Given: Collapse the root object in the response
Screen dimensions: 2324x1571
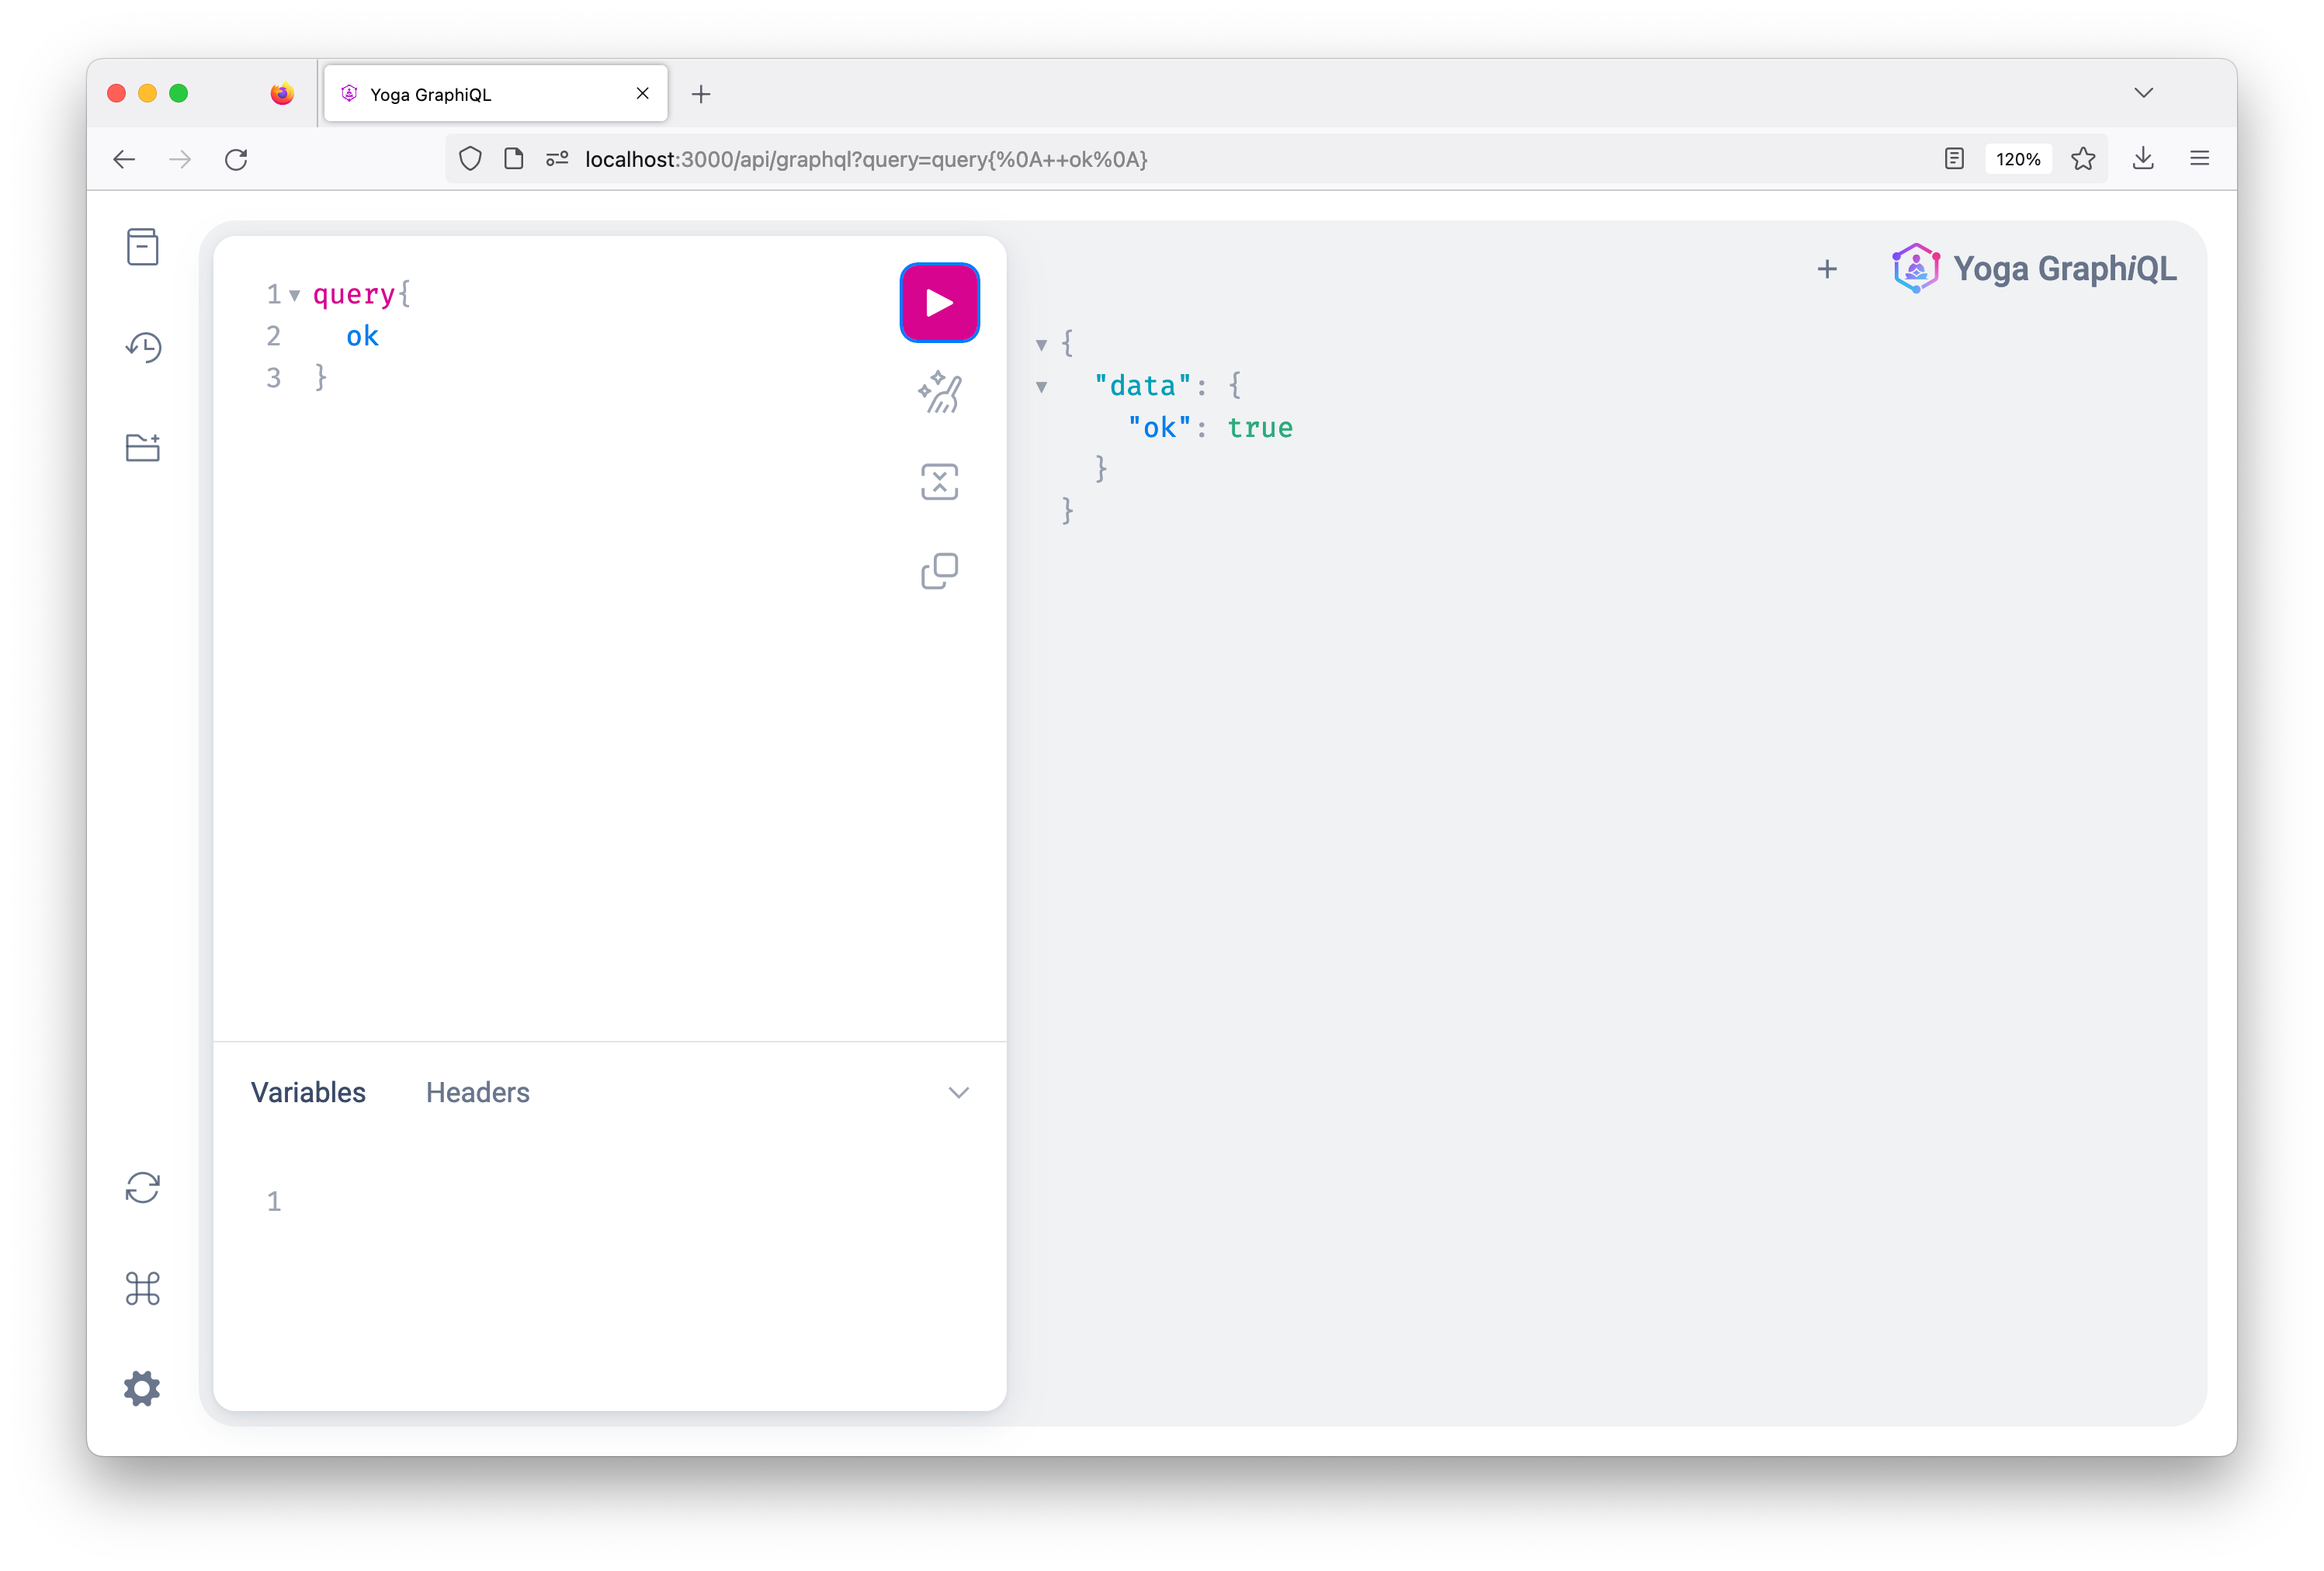Looking at the screenshot, I should tap(1041, 345).
